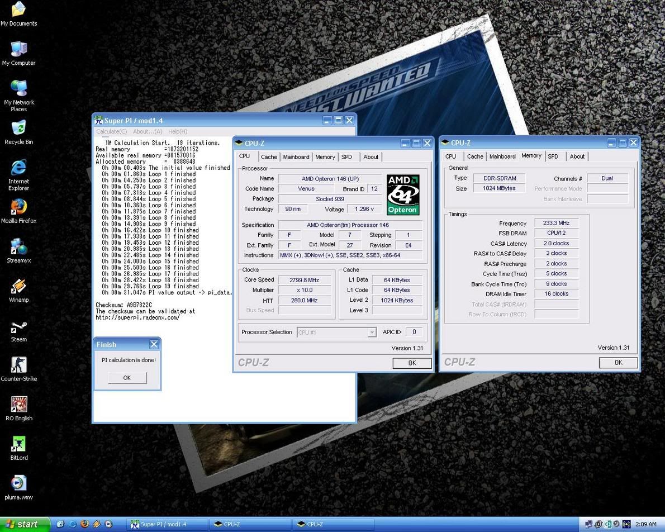
Task: Open the Calculate menu in Super PI
Action: [111, 131]
